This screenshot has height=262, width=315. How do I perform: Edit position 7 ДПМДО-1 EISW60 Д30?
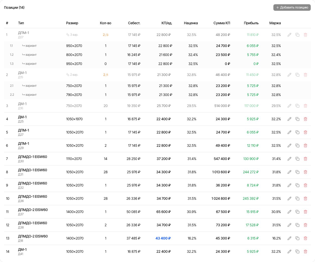[289, 159]
